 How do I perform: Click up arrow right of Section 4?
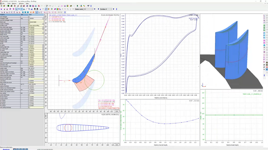tap(113, 9)
